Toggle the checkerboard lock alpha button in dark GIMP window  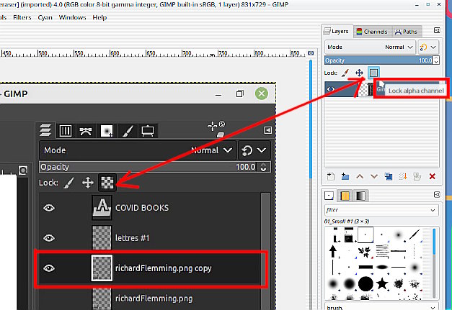107,183
